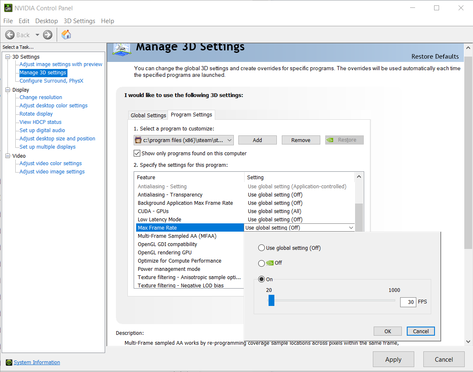Collapse the 3D Settings tree node

click(x=7, y=57)
